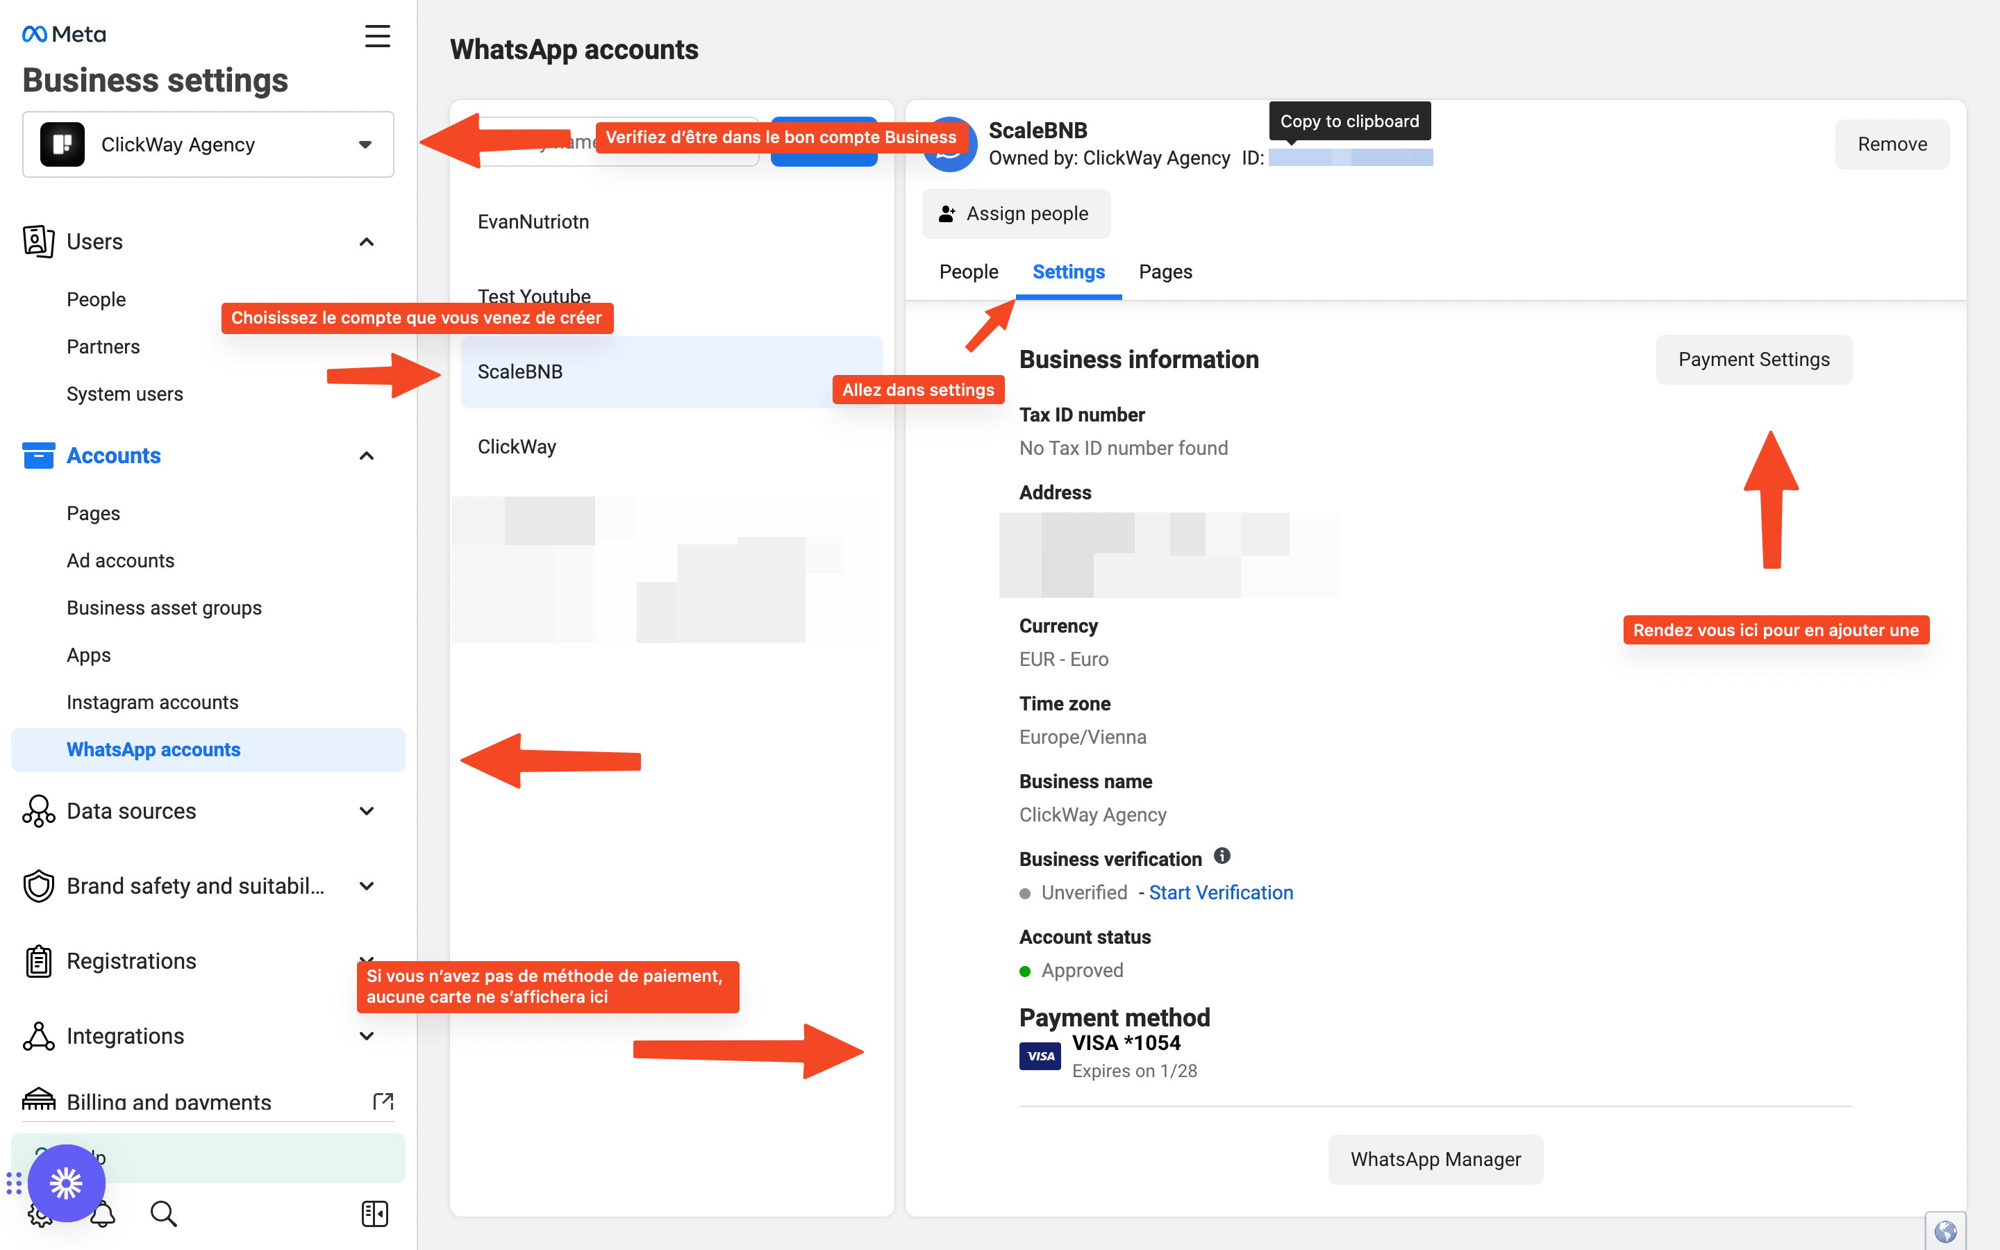
Task: Select the Test Youtube account
Action: pos(672,296)
